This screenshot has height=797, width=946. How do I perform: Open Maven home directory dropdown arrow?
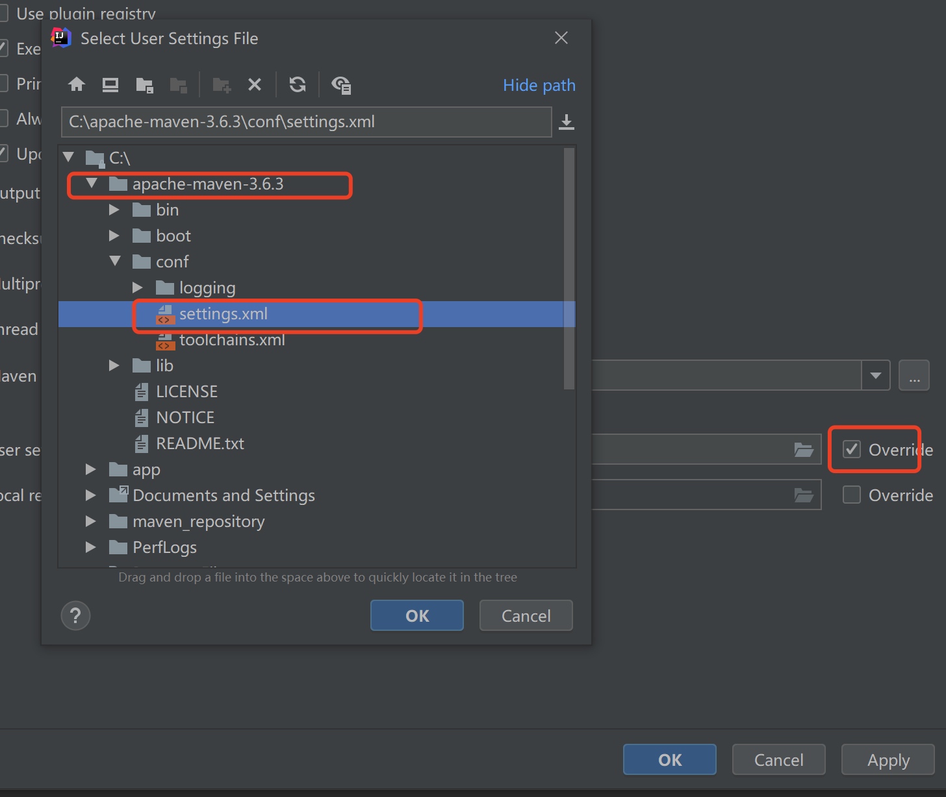click(x=876, y=375)
